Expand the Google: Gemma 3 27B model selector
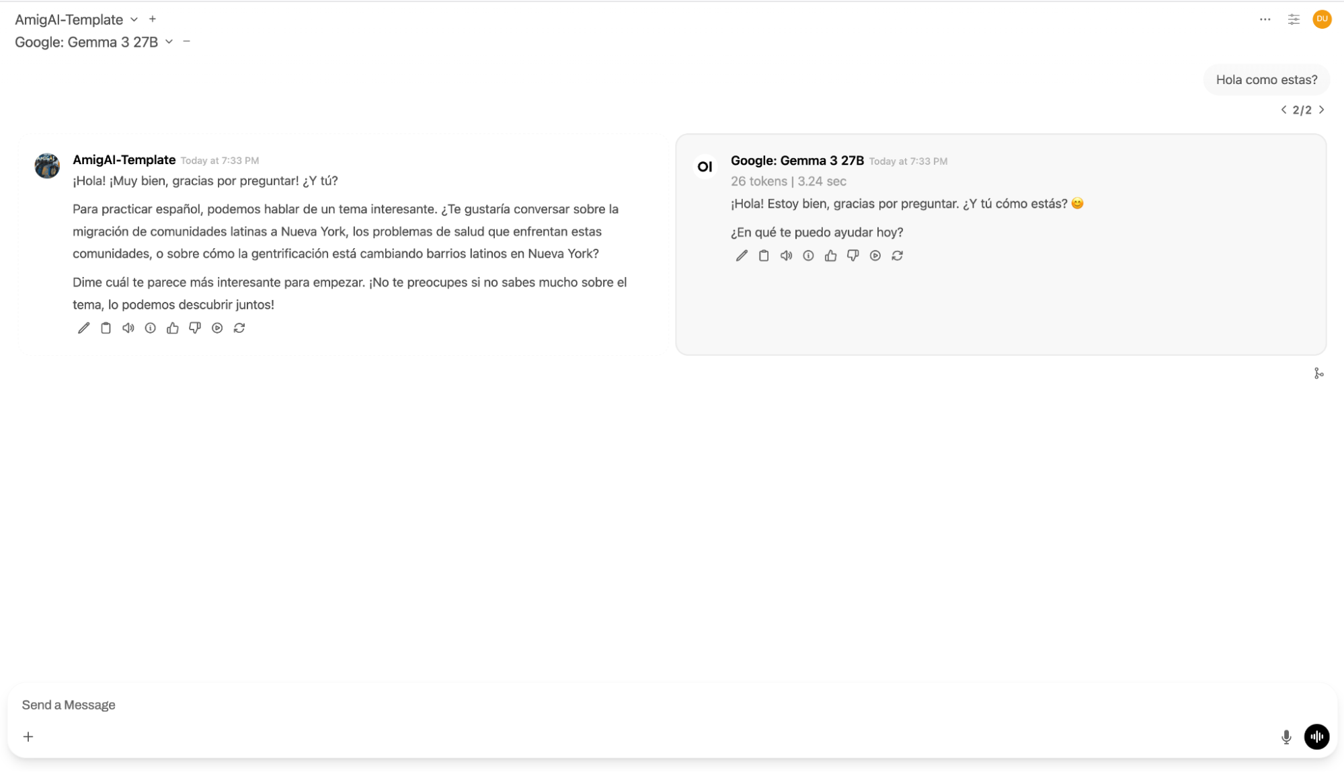Viewport: 1344px width, 772px height. (x=168, y=42)
